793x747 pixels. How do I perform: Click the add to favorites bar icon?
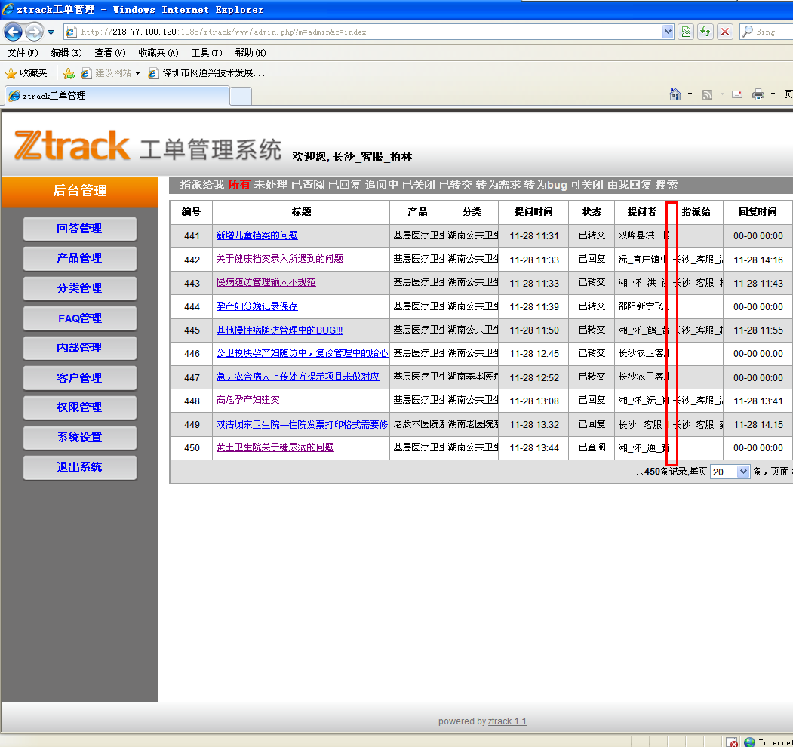coord(68,73)
